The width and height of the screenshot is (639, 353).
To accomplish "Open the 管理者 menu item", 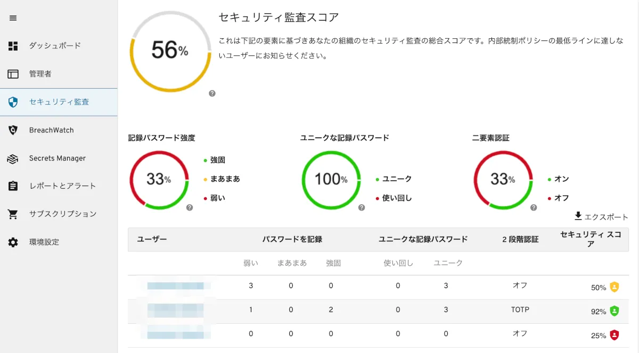I will click(x=40, y=74).
